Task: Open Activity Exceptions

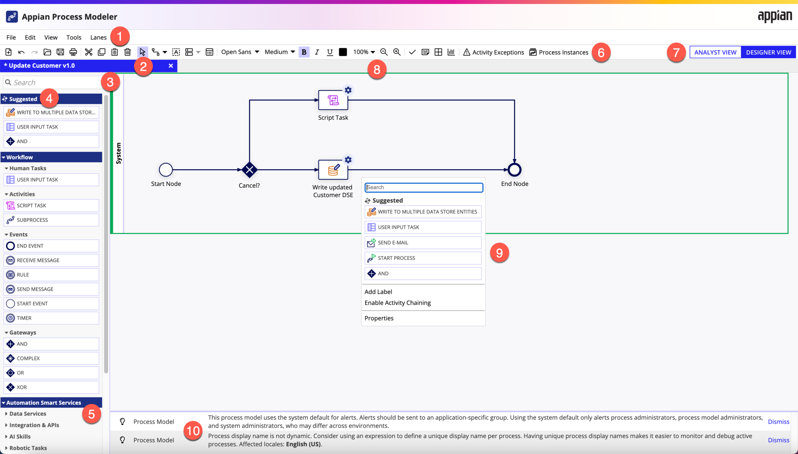Action: point(494,52)
